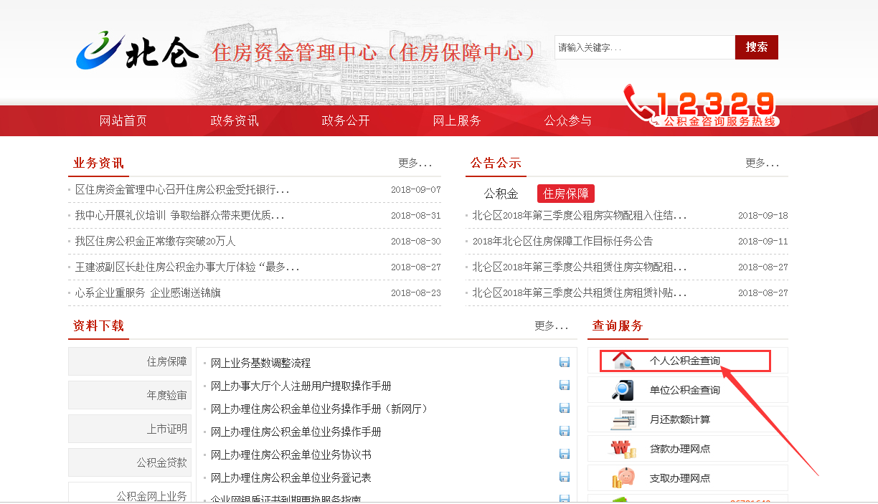The height and width of the screenshot is (504, 878).
Task: Open the calculator icon for 月还款额计算
Action: coord(623,419)
